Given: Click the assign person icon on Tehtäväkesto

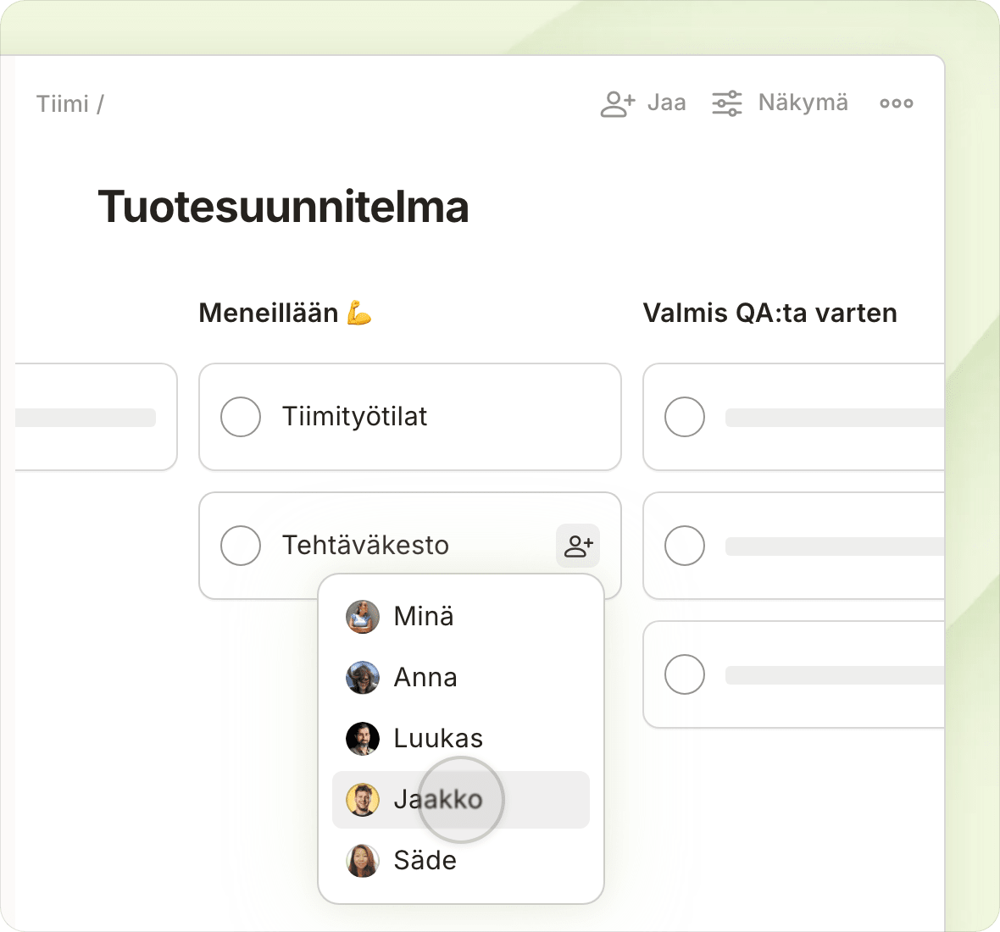Looking at the screenshot, I should (578, 546).
